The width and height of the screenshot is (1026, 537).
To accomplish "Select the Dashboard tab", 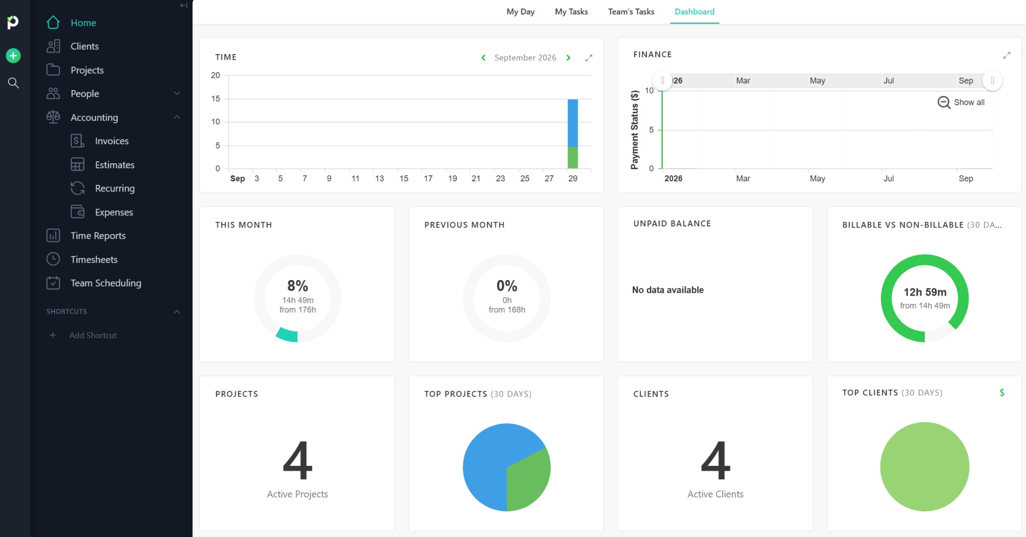I will coord(694,12).
